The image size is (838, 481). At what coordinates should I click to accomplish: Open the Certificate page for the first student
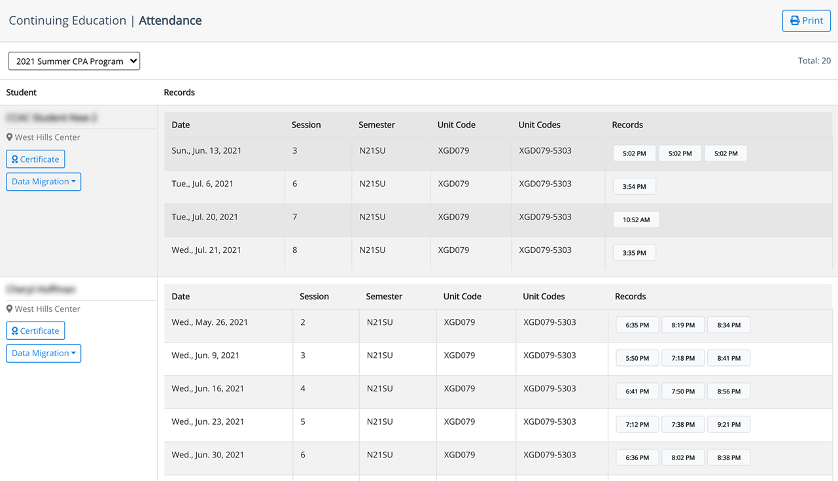point(35,159)
